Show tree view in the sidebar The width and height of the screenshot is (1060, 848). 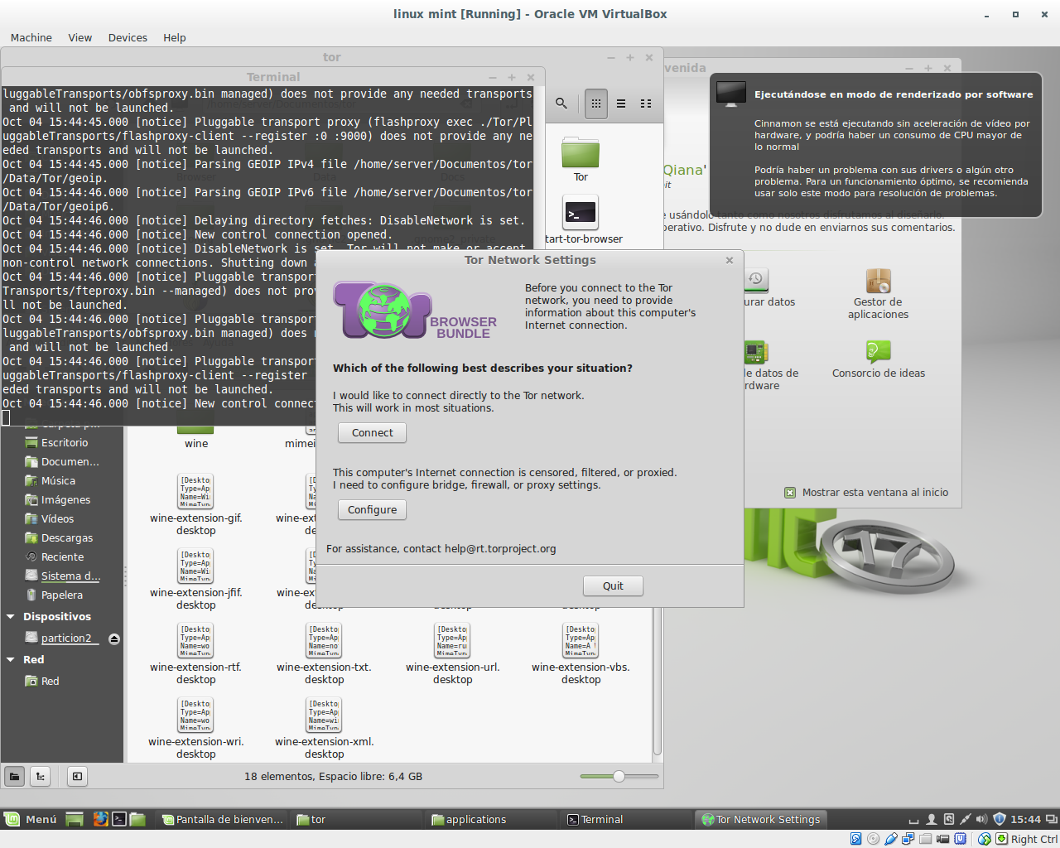coord(40,776)
